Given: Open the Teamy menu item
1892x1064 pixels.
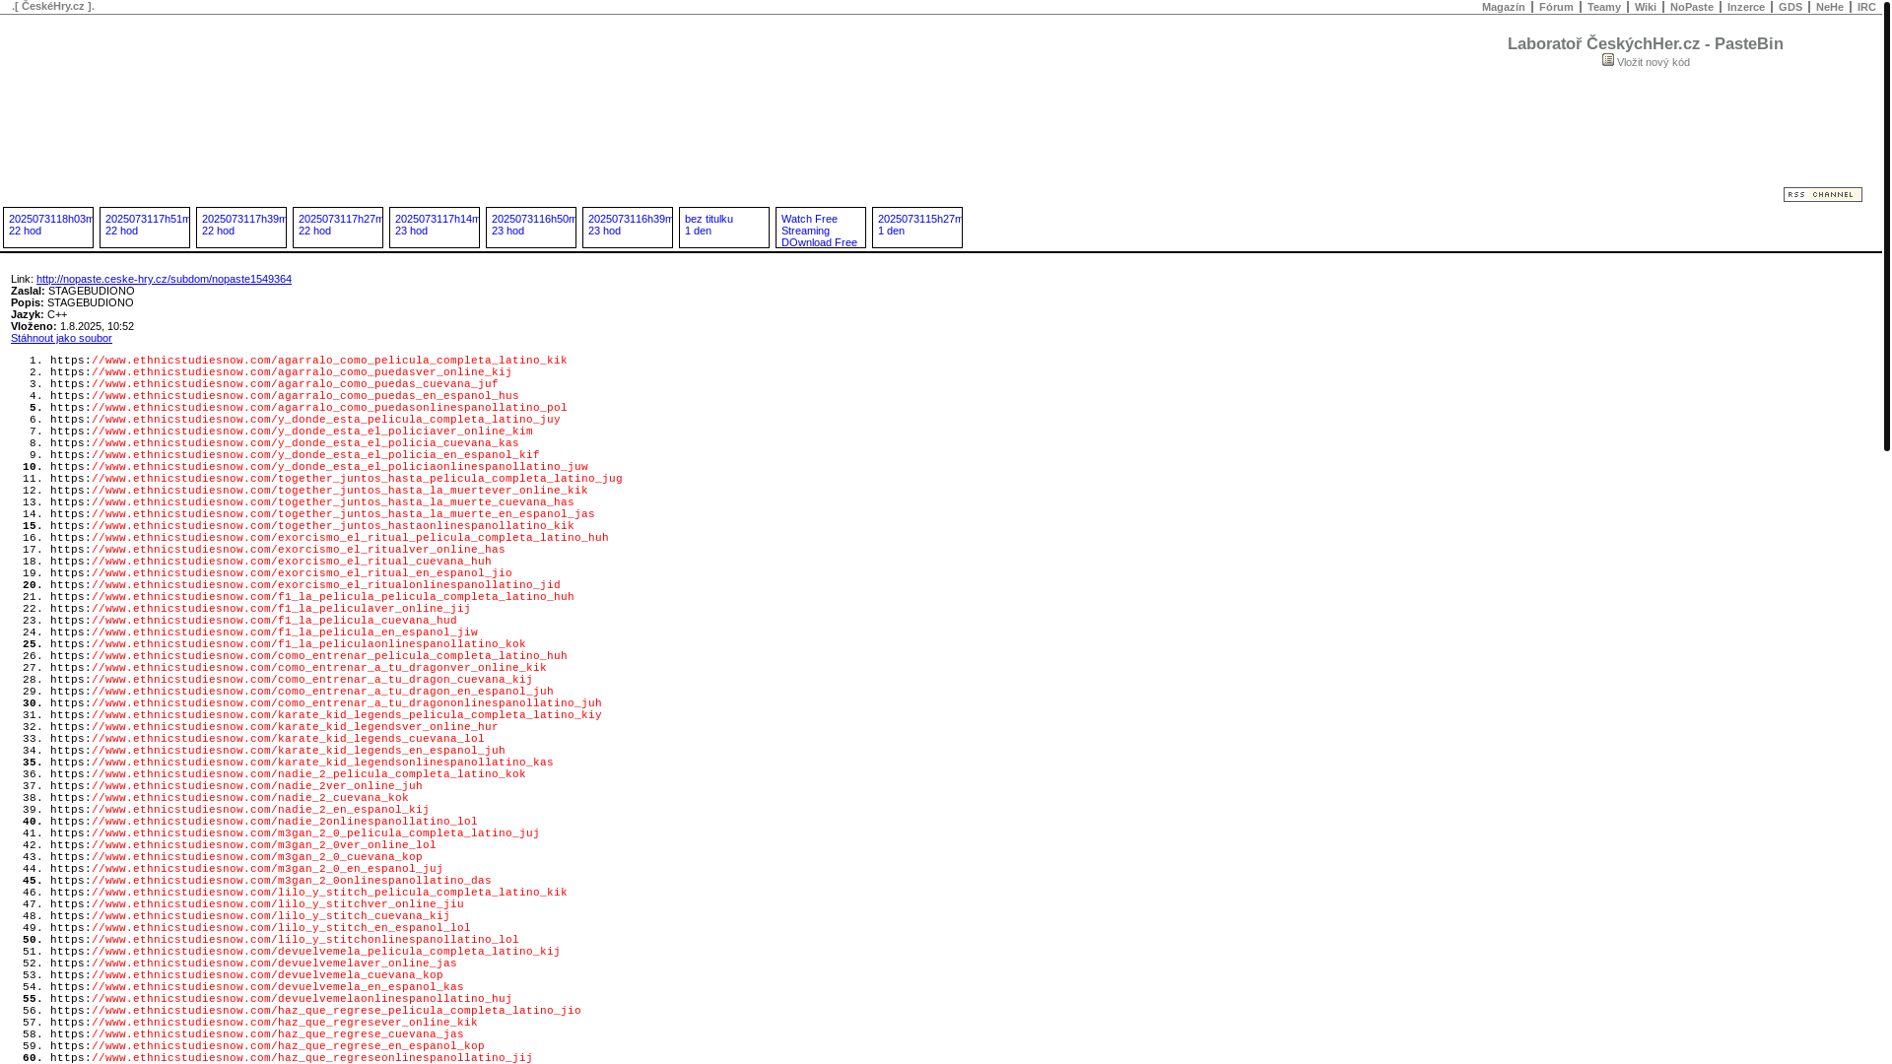Looking at the screenshot, I should [x=1603, y=7].
